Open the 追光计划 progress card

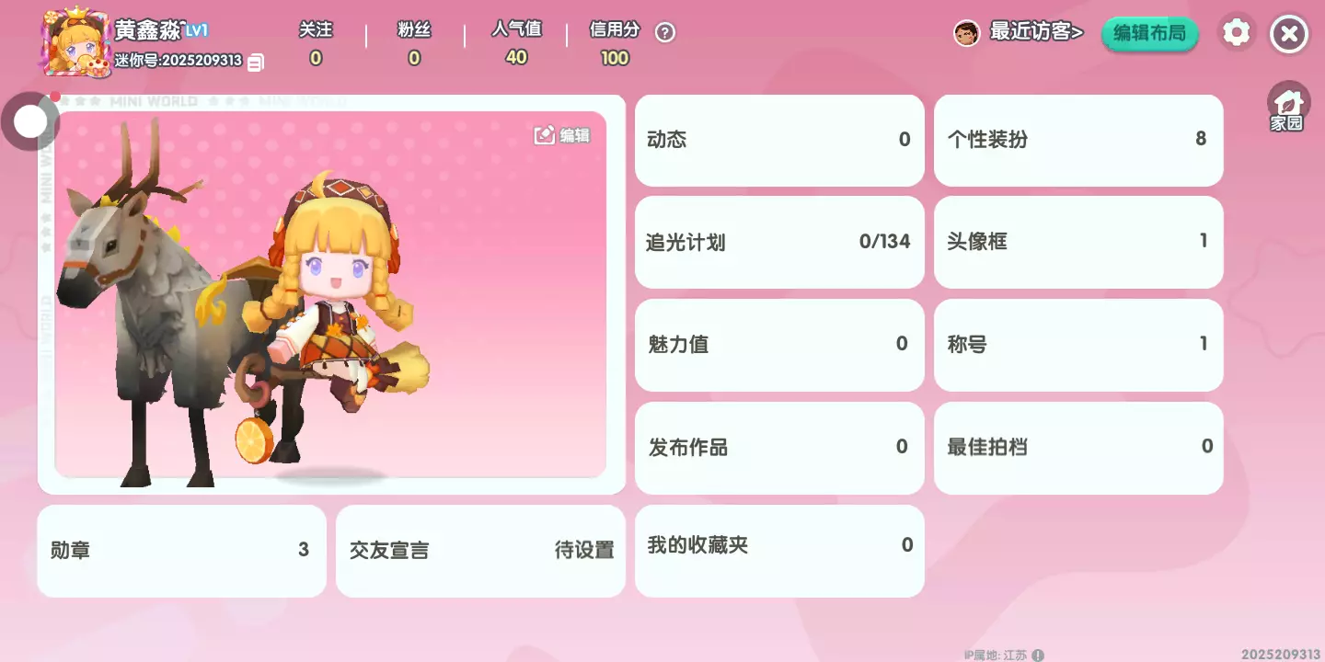779,243
